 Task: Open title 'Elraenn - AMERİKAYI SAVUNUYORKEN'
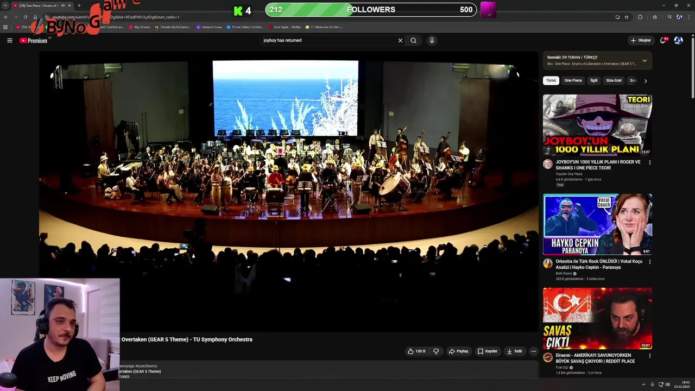595,358
